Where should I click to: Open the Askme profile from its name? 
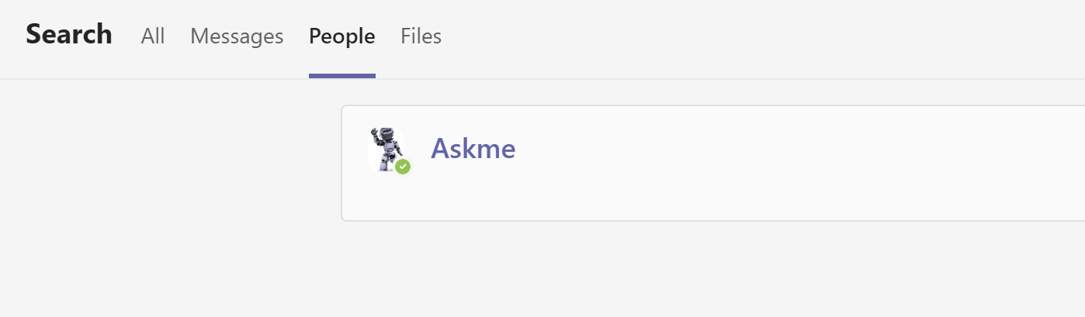473,148
